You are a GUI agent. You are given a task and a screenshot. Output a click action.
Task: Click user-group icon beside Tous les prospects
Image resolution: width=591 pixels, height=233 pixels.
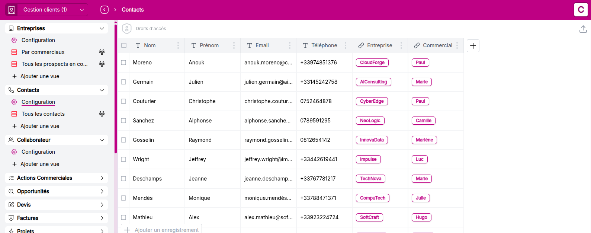pyautogui.click(x=102, y=64)
